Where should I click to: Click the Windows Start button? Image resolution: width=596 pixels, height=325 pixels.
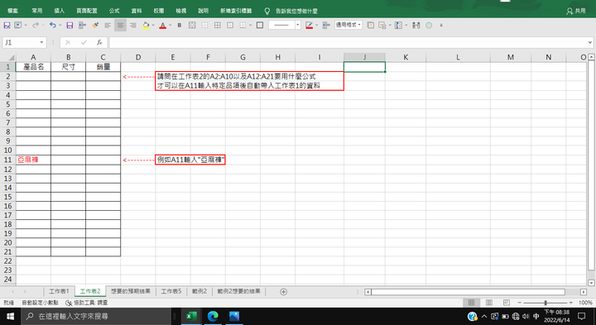coord(10,316)
